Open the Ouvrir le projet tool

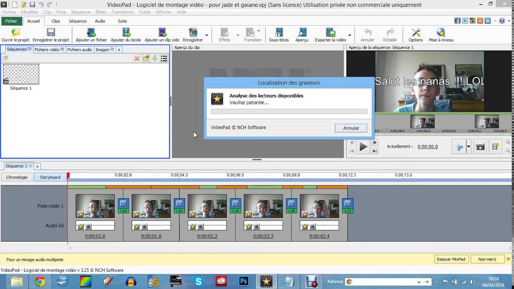tap(15, 35)
